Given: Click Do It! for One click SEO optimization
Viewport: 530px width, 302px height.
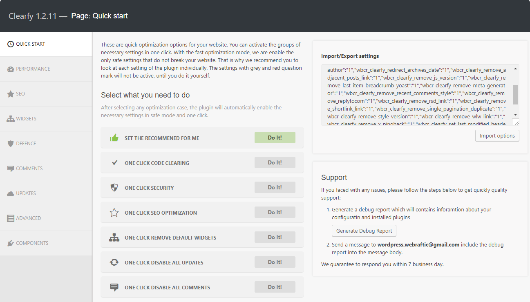Looking at the screenshot, I should tap(275, 212).
